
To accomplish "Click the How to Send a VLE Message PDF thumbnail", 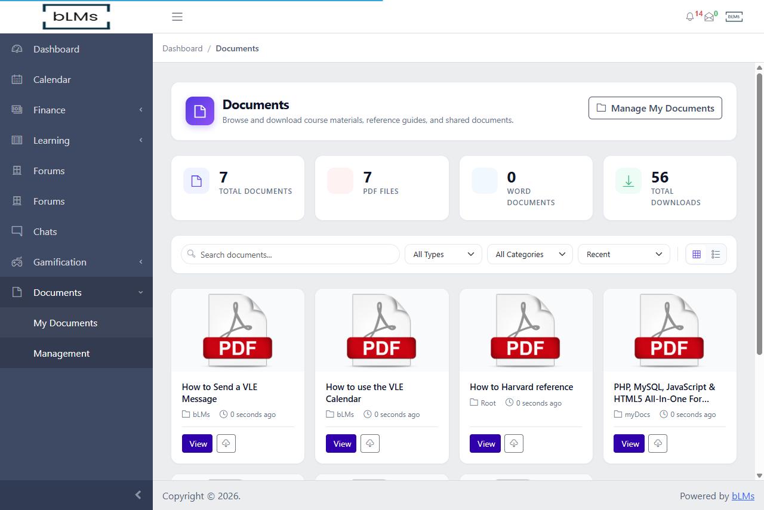I will point(238,330).
